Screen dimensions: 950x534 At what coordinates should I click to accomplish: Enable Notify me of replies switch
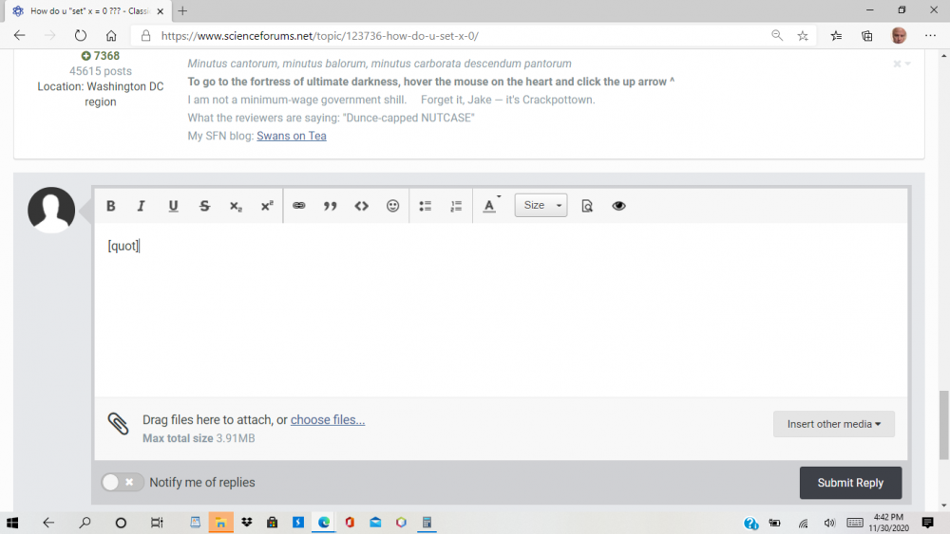[123, 483]
